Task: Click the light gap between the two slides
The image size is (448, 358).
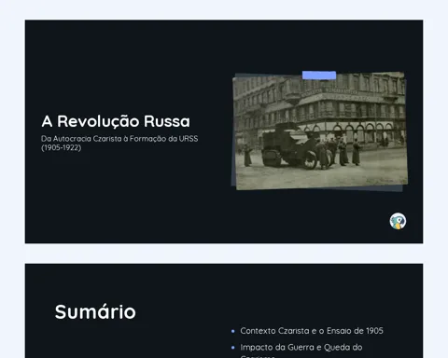Action: pyautogui.click(x=224, y=254)
